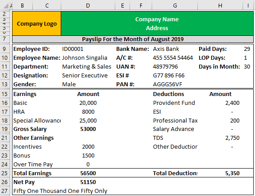This screenshot has height=196, width=255.
Task: Select PAN value AGGG56VF
Action: point(168,85)
